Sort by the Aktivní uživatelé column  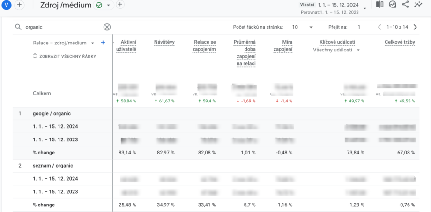[126, 46]
